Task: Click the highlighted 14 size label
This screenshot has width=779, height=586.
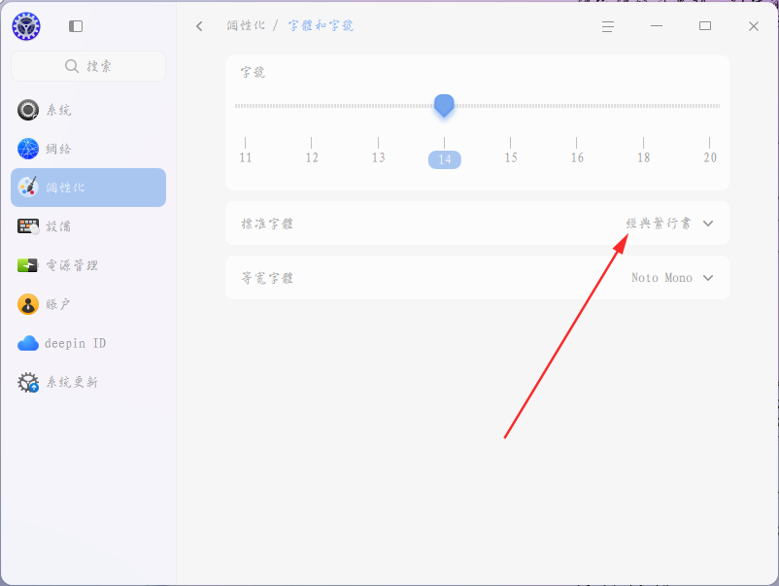Action: (445, 159)
